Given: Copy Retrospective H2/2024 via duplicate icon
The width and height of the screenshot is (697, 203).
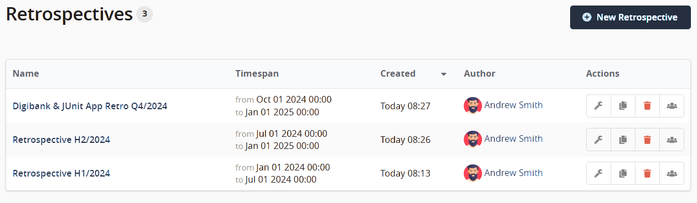Looking at the screenshot, I should pyautogui.click(x=623, y=140).
